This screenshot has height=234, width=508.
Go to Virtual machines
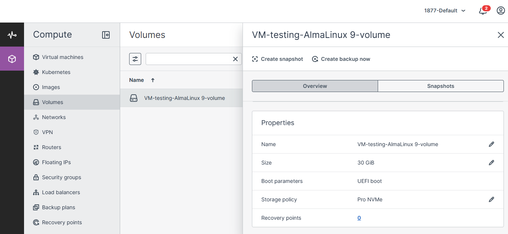pyautogui.click(x=72, y=57)
